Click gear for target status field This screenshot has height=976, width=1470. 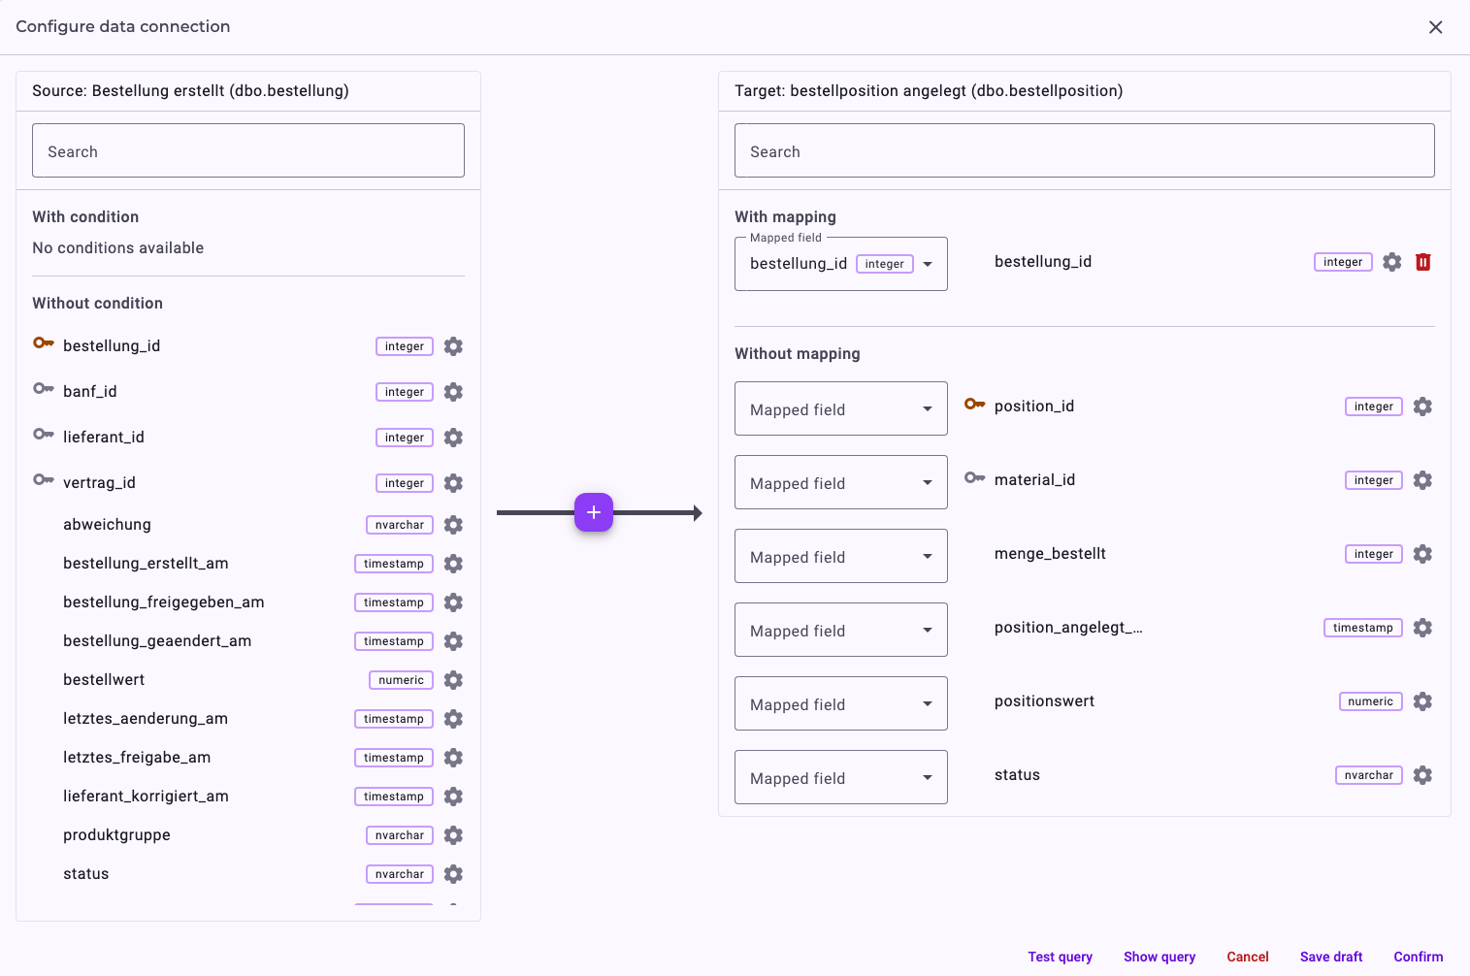click(1422, 775)
